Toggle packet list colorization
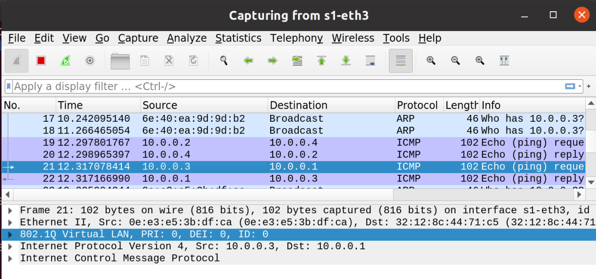 click(400, 61)
